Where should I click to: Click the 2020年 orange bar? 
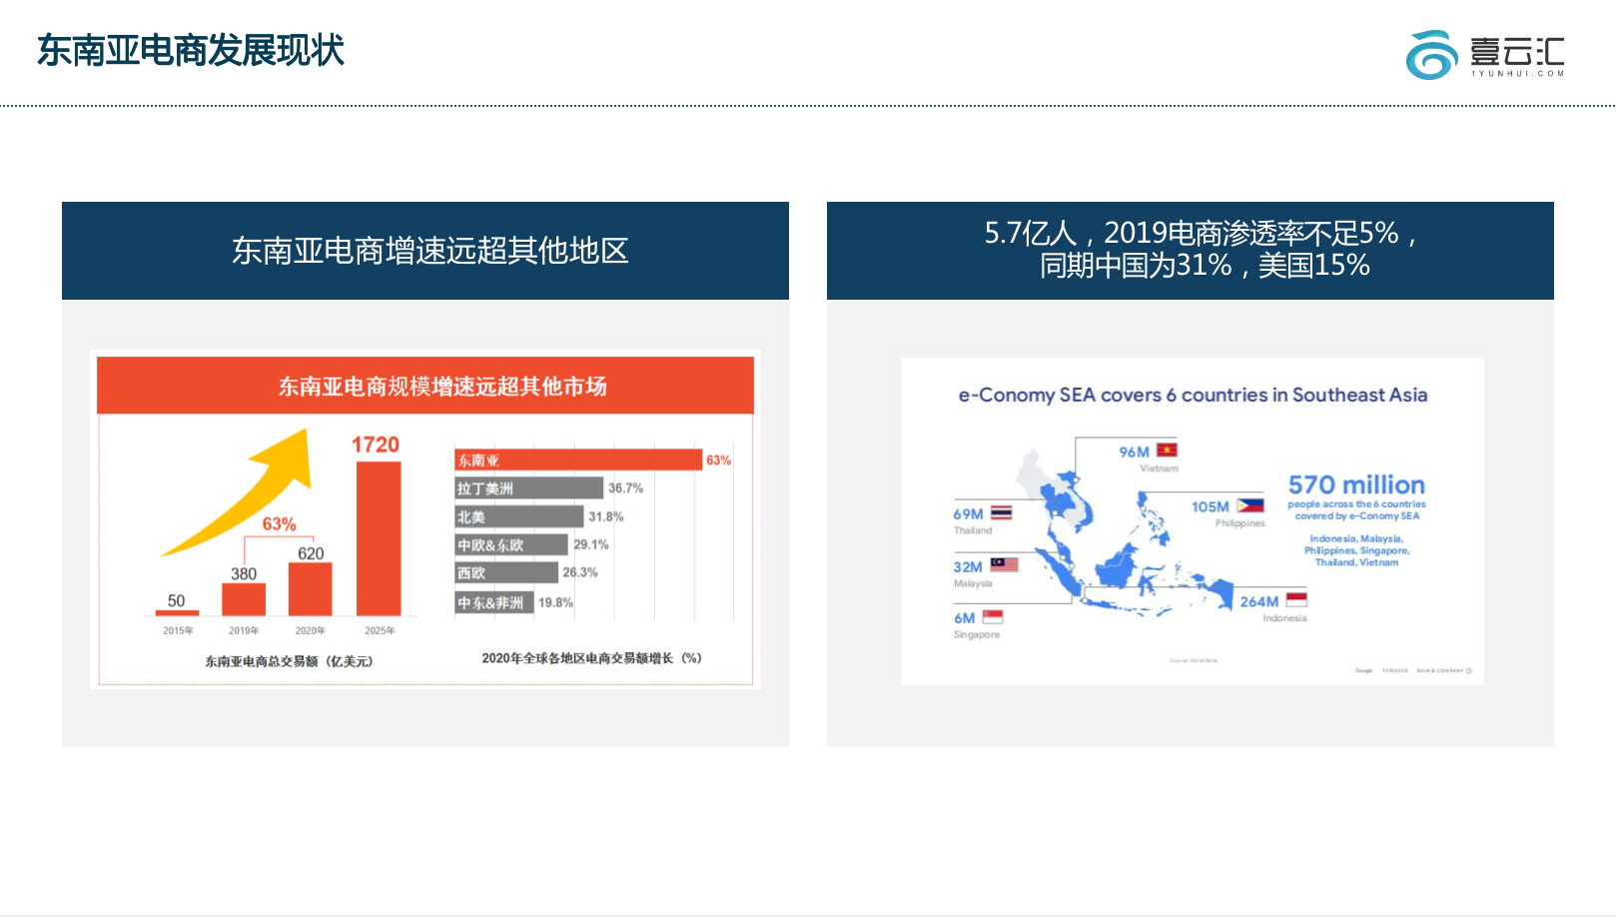coord(310,589)
